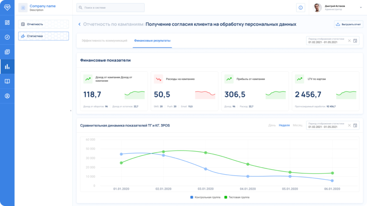
Task: Click the info icon in top bar
Action: click(x=300, y=8)
